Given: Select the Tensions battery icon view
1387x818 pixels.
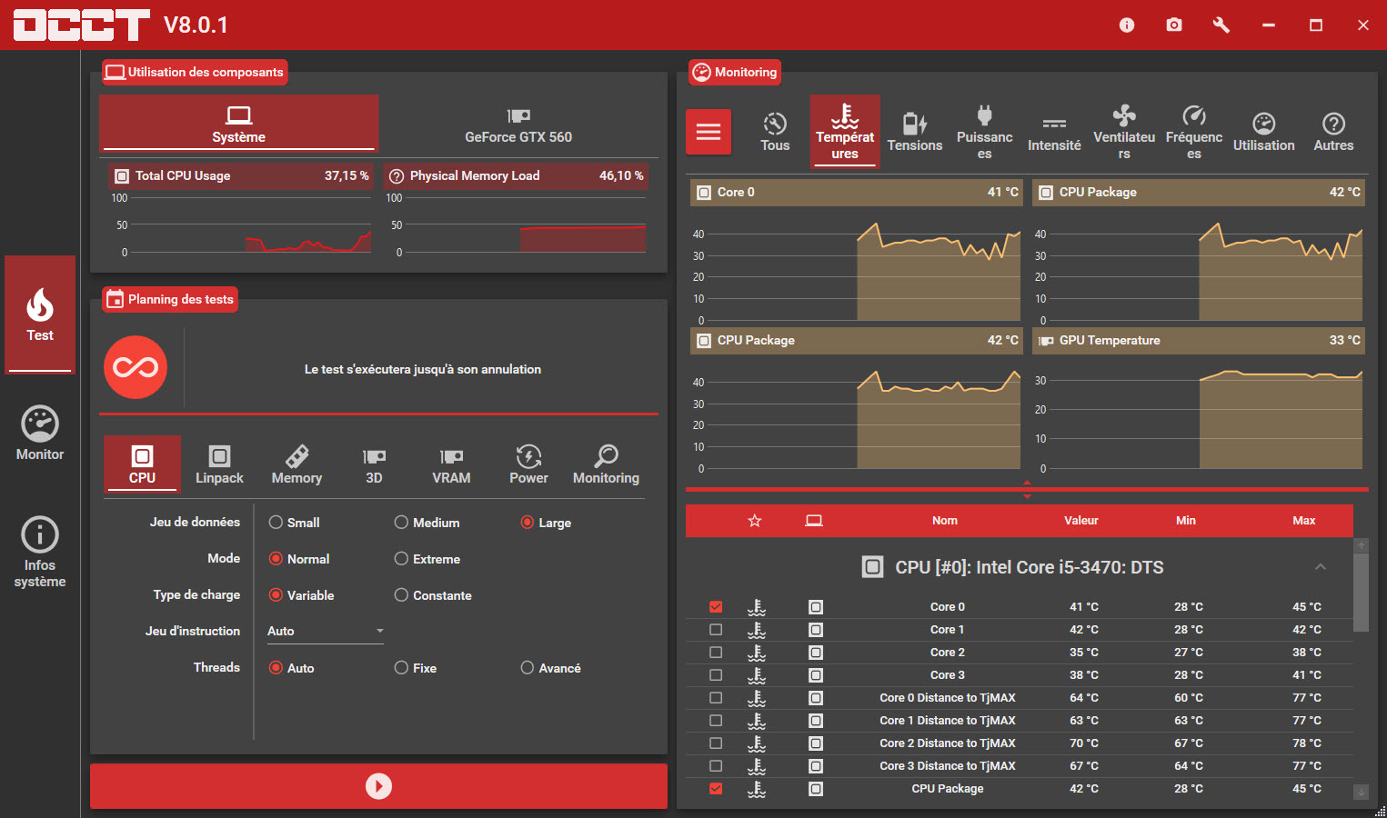Looking at the screenshot, I should point(914,132).
